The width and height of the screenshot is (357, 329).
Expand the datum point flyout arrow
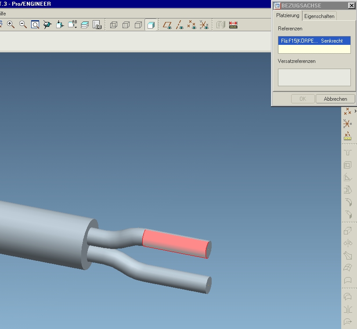pyautogui.click(x=355, y=111)
